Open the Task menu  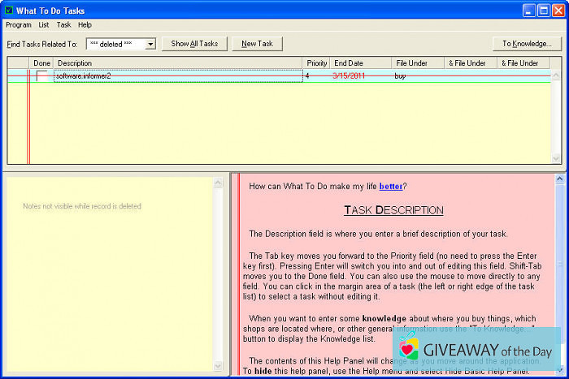tap(63, 25)
